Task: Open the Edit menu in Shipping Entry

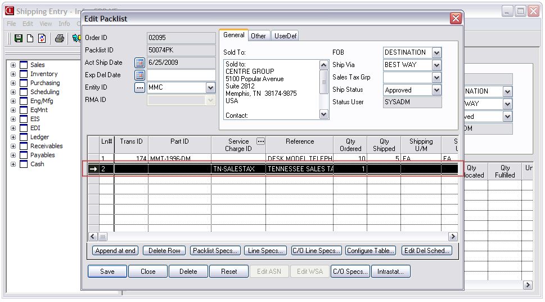Action: click(x=28, y=24)
